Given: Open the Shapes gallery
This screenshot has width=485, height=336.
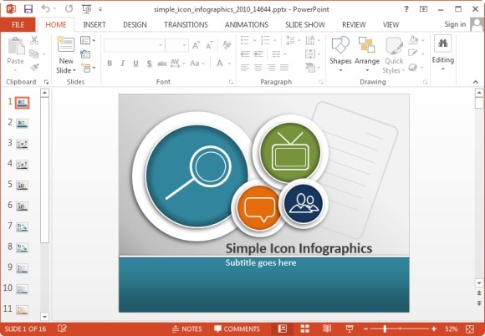Looking at the screenshot, I should (340, 54).
